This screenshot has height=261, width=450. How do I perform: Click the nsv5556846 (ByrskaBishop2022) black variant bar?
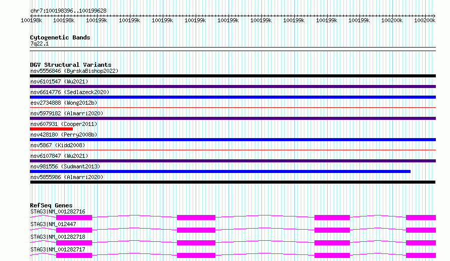(x=233, y=76)
